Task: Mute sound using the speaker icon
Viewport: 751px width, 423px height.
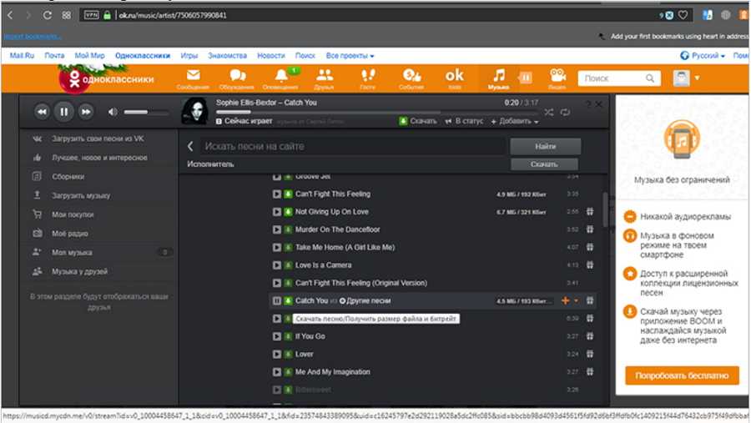Action: [x=113, y=111]
